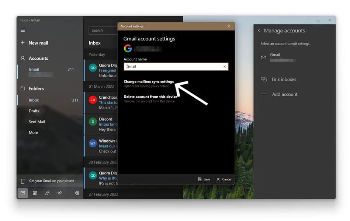Open the To Do checkmark icon
The width and height of the screenshot is (350, 221).
click(x=60, y=193)
